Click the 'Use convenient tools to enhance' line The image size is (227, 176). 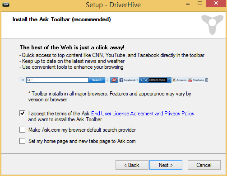tap(71, 67)
